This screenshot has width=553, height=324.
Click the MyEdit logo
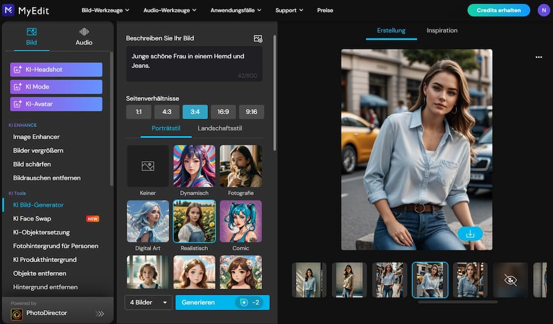point(27,10)
